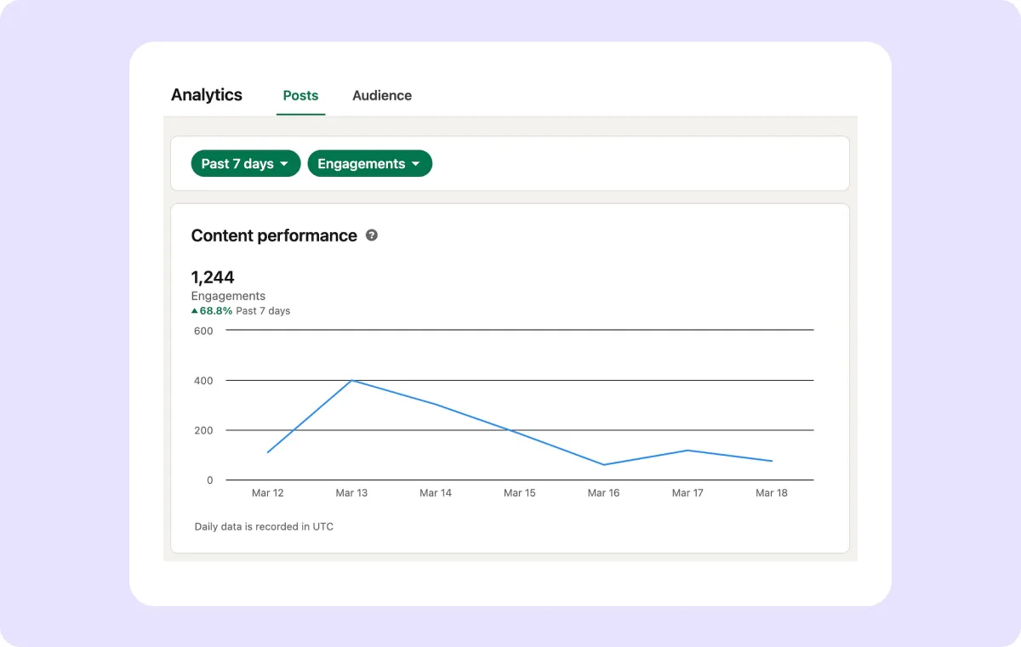Click the Mar 13 axis label
The image size is (1021, 647).
pos(351,493)
